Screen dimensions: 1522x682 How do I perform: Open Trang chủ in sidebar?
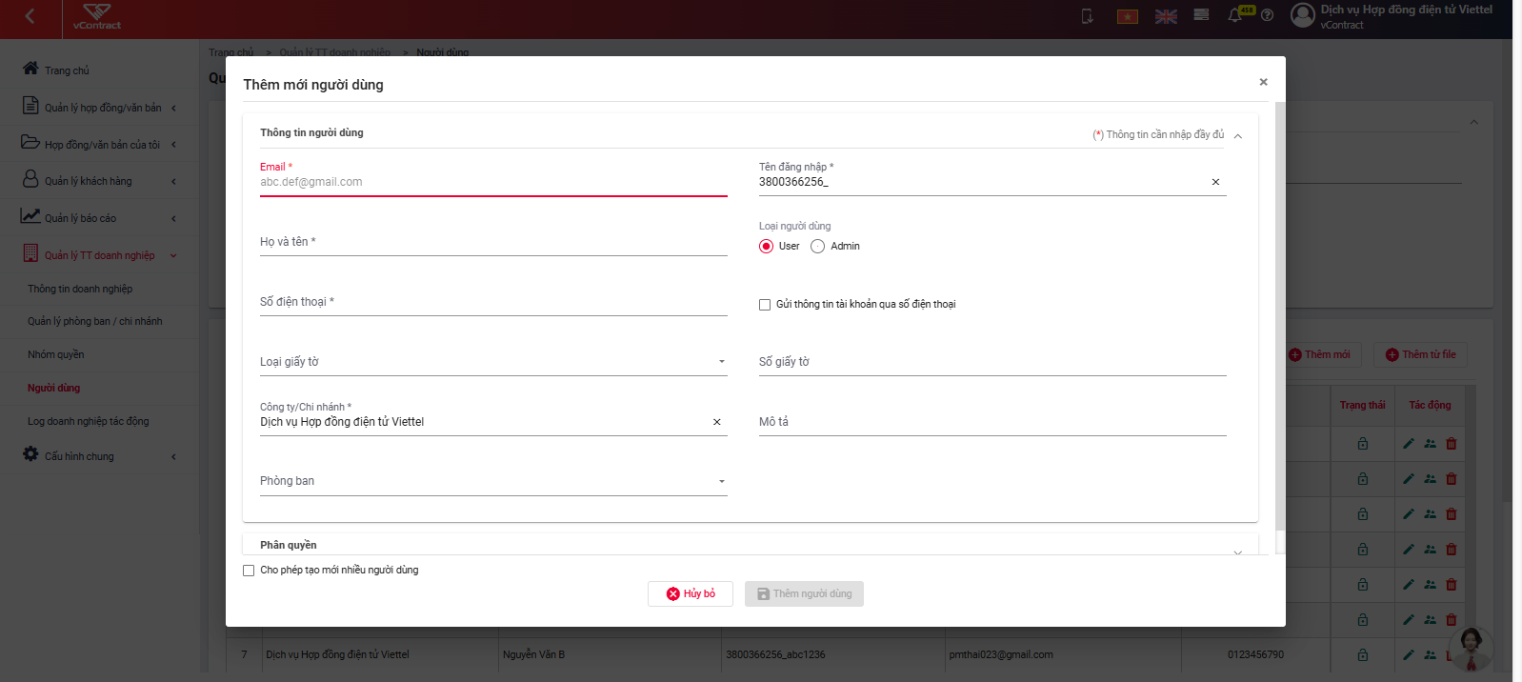coord(67,70)
